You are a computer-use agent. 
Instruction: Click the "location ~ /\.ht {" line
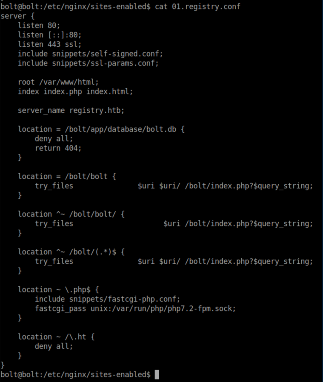click(56, 336)
